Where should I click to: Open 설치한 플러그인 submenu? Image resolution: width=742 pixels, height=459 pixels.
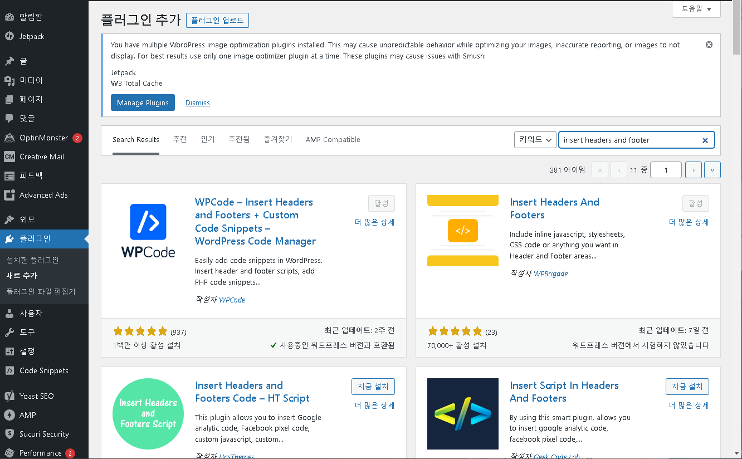32,260
